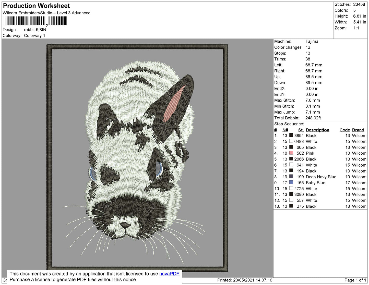Click the 'Page 1 of 1' footer text
The width and height of the screenshot is (369, 285).
tap(355, 280)
